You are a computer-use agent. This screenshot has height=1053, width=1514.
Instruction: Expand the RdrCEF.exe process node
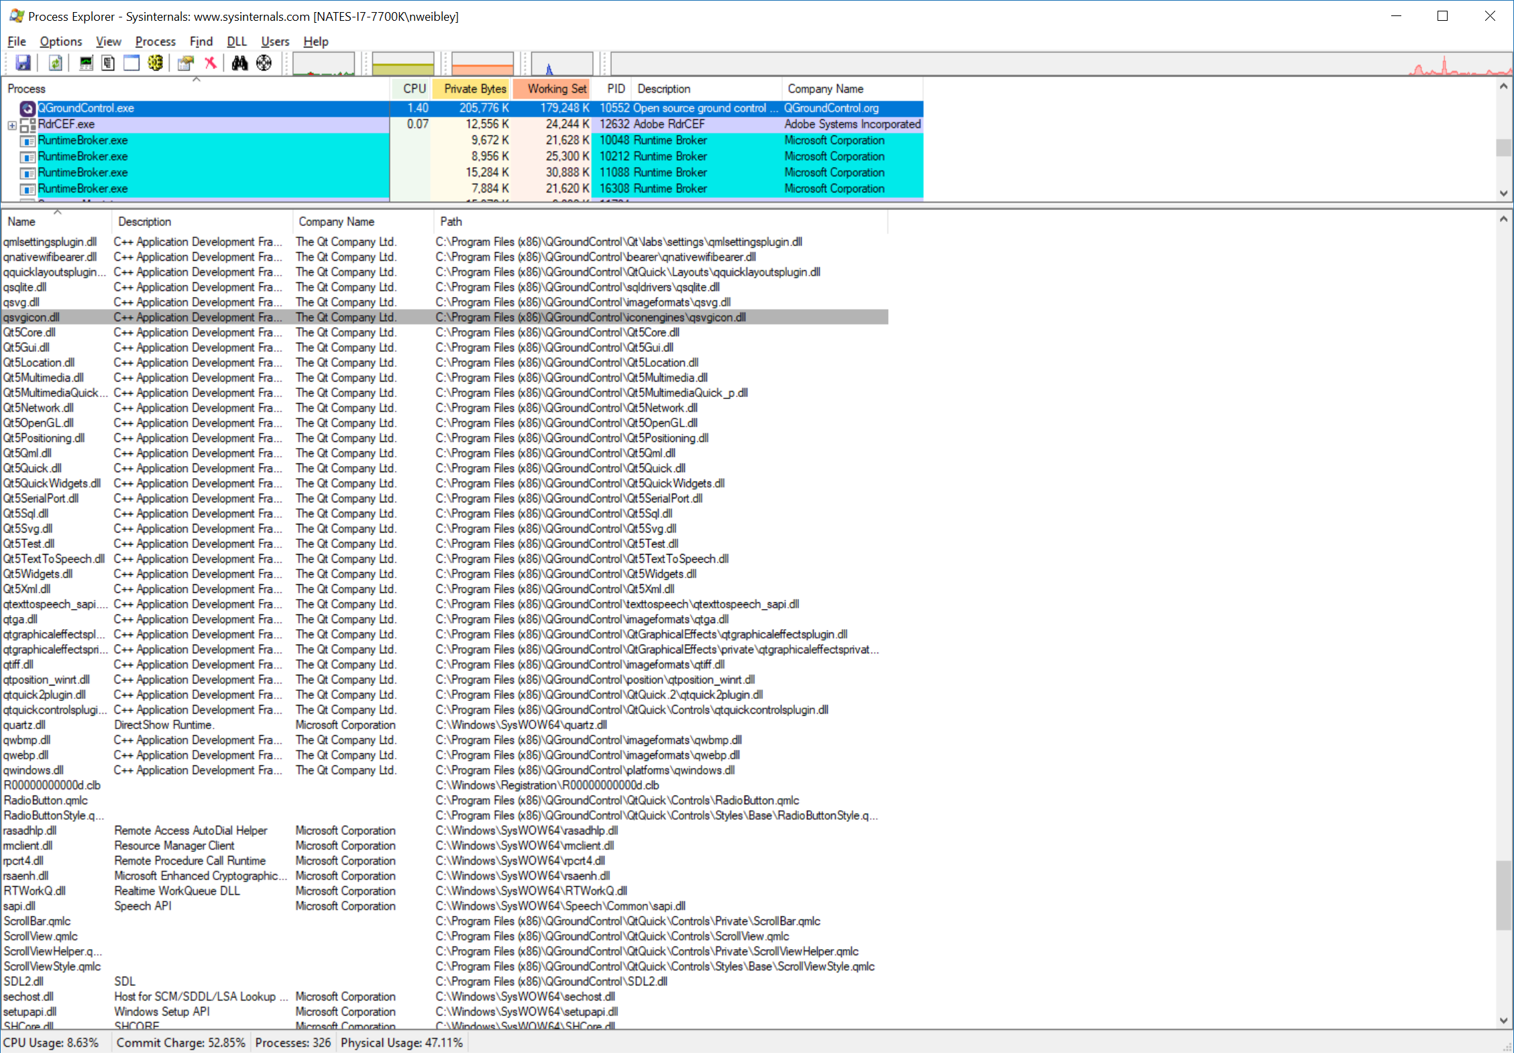click(11, 125)
